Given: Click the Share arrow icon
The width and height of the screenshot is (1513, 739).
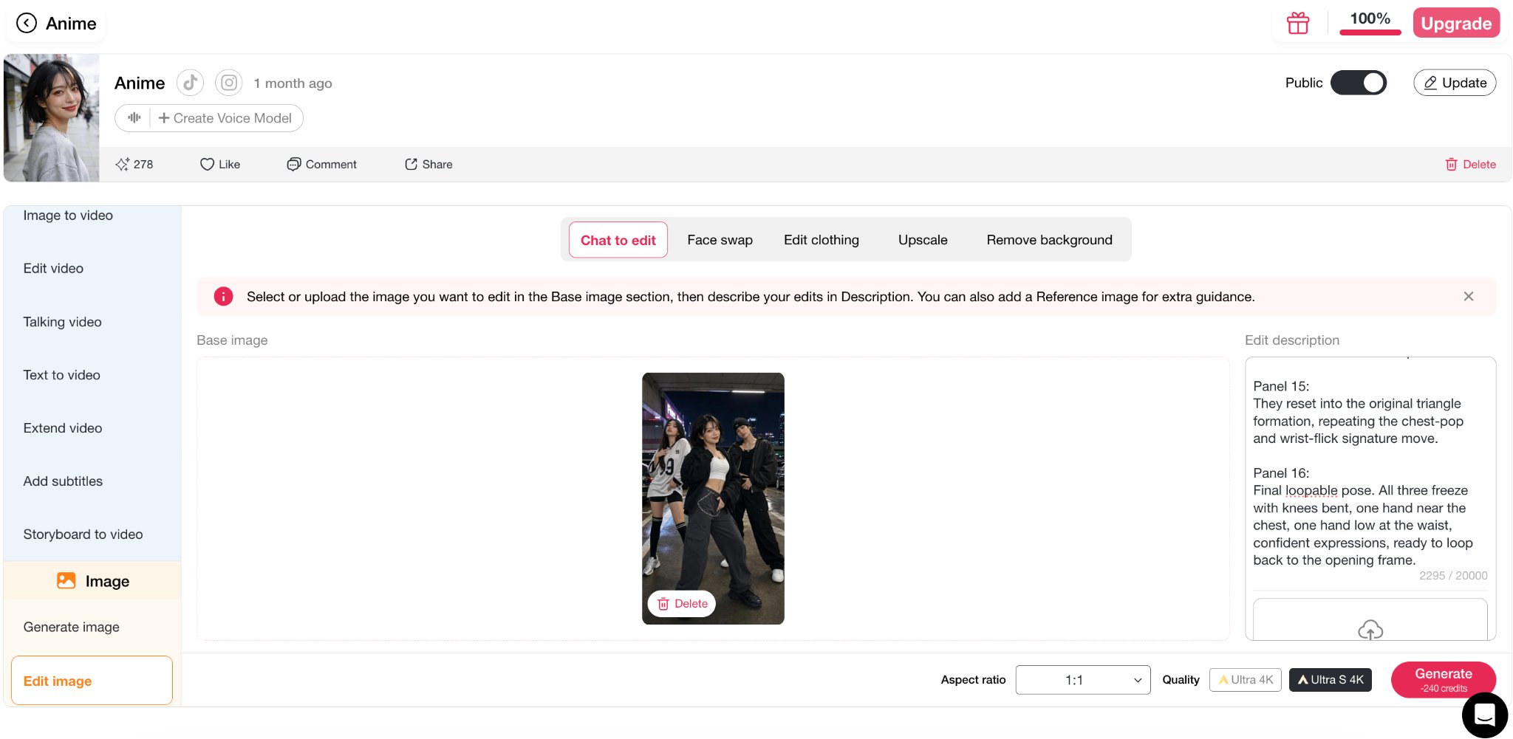Looking at the screenshot, I should click(x=411, y=165).
